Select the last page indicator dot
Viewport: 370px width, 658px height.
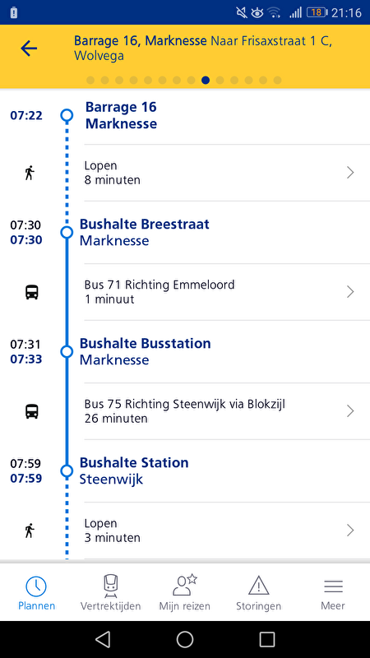click(x=277, y=80)
